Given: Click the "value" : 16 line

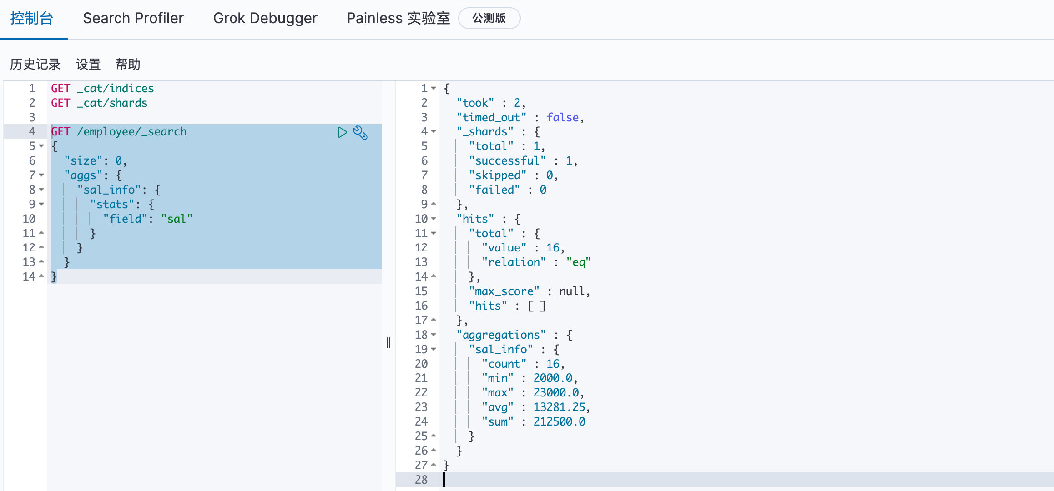Looking at the screenshot, I should coord(524,247).
